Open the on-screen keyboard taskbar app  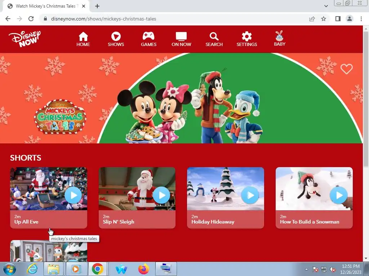(x=166, y=269)
